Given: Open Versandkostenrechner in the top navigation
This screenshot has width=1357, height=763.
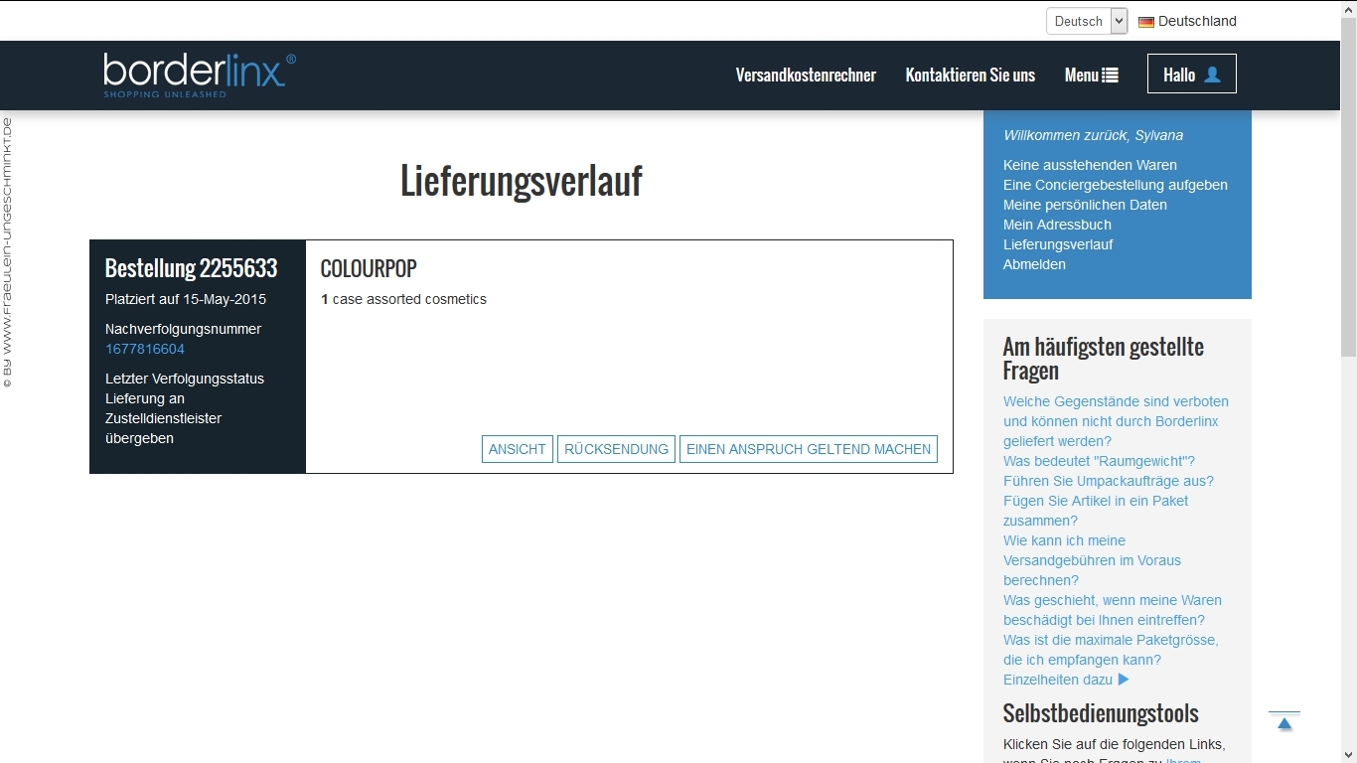Looking at the screenshot, I should pos(806,76).
